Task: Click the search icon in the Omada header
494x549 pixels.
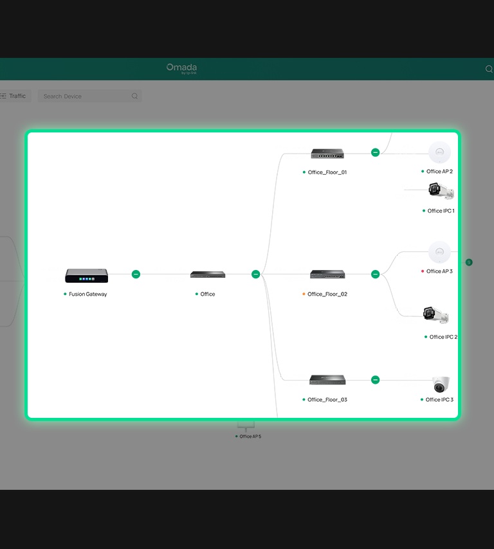Action: click(x=489, y=69)
